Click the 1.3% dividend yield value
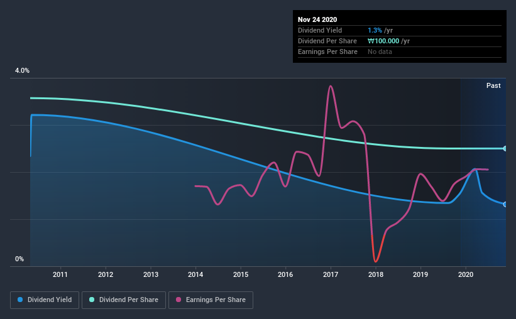Viewport: 516px width, 319px height. click(375, 30)
